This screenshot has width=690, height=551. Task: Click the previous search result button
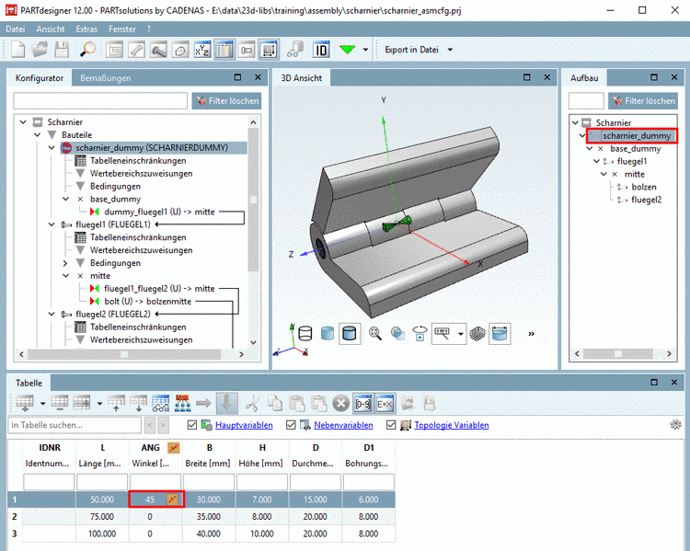coord(150,425)
